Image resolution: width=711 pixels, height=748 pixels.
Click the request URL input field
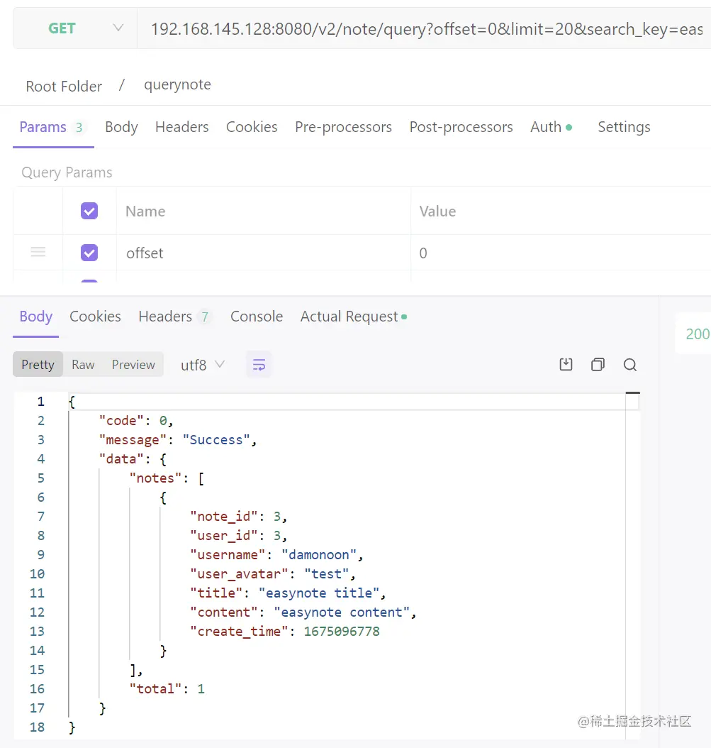[x=424, y=28]
